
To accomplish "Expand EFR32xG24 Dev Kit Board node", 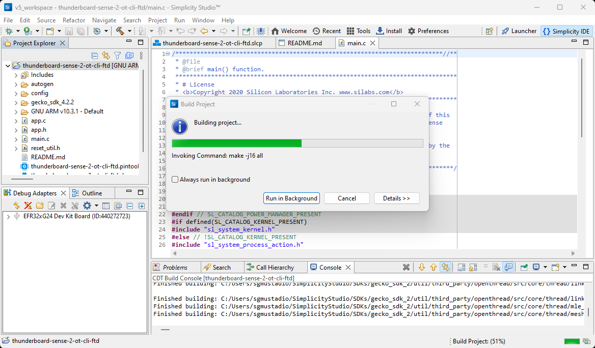I will point(8,216).
